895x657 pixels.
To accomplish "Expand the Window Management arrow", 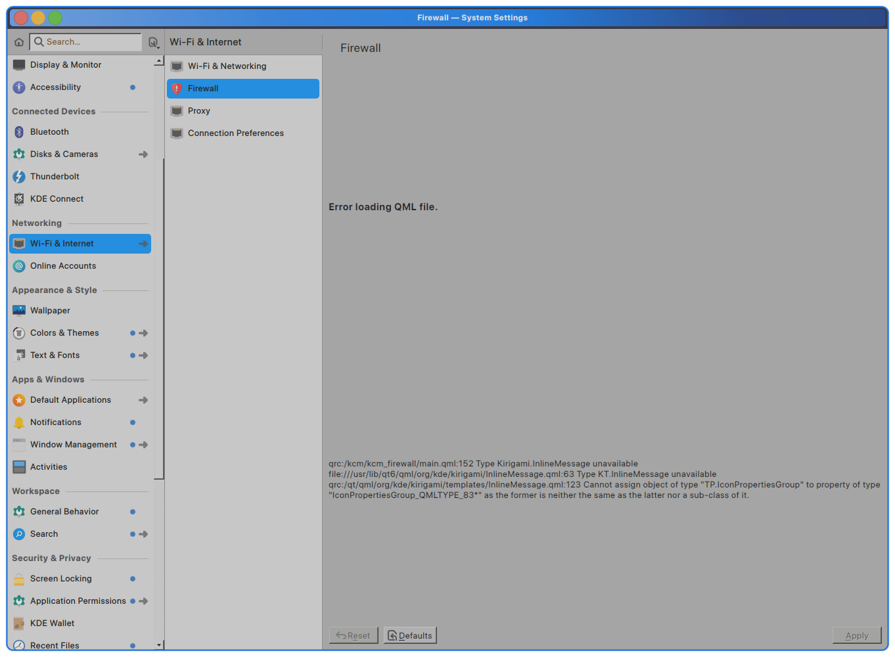I will [x=143, y=445].
